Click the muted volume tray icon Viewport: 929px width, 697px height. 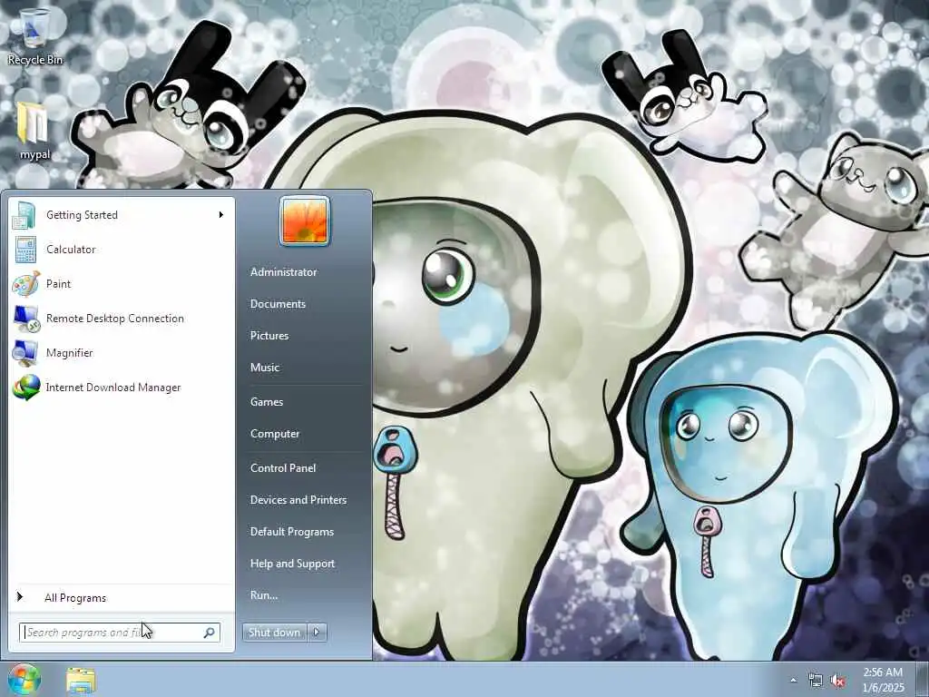(x=837, y=681)
